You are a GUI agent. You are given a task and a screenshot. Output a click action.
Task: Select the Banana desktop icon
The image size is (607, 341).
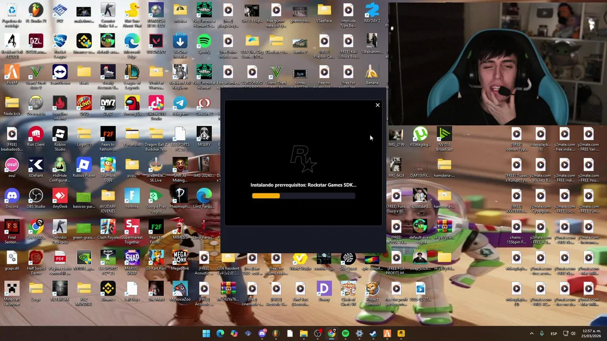pyautogui.click(x=372, y=75)
